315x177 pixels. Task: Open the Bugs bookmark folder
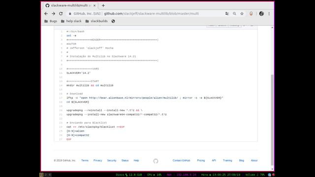[x=51, y=21]
